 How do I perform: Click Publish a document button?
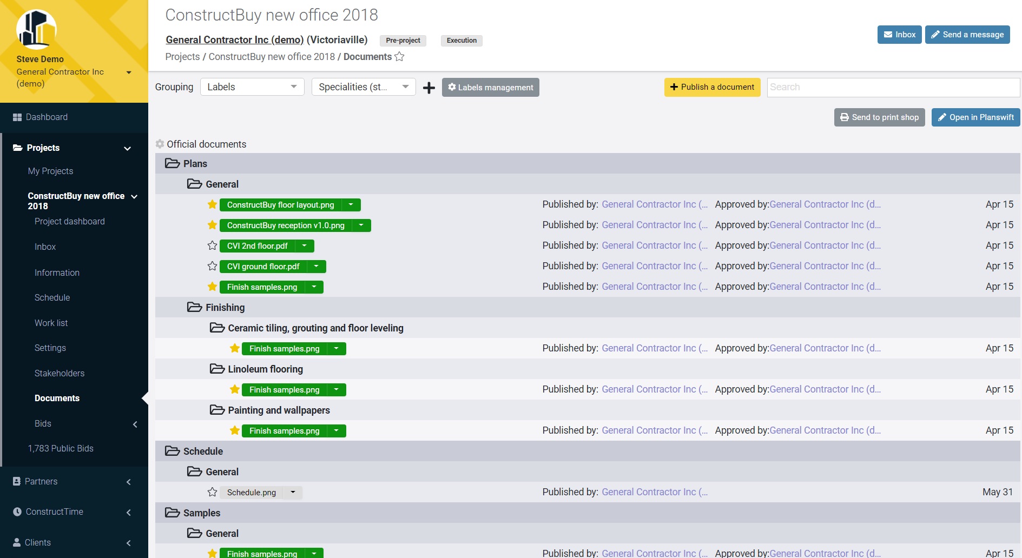pos(712,87)
